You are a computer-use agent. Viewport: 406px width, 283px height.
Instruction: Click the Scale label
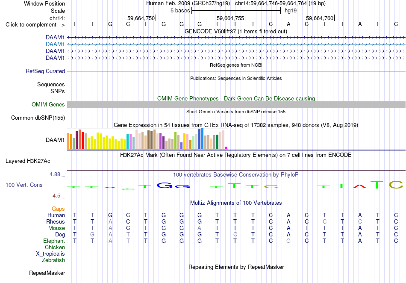(x=58, y=11)
